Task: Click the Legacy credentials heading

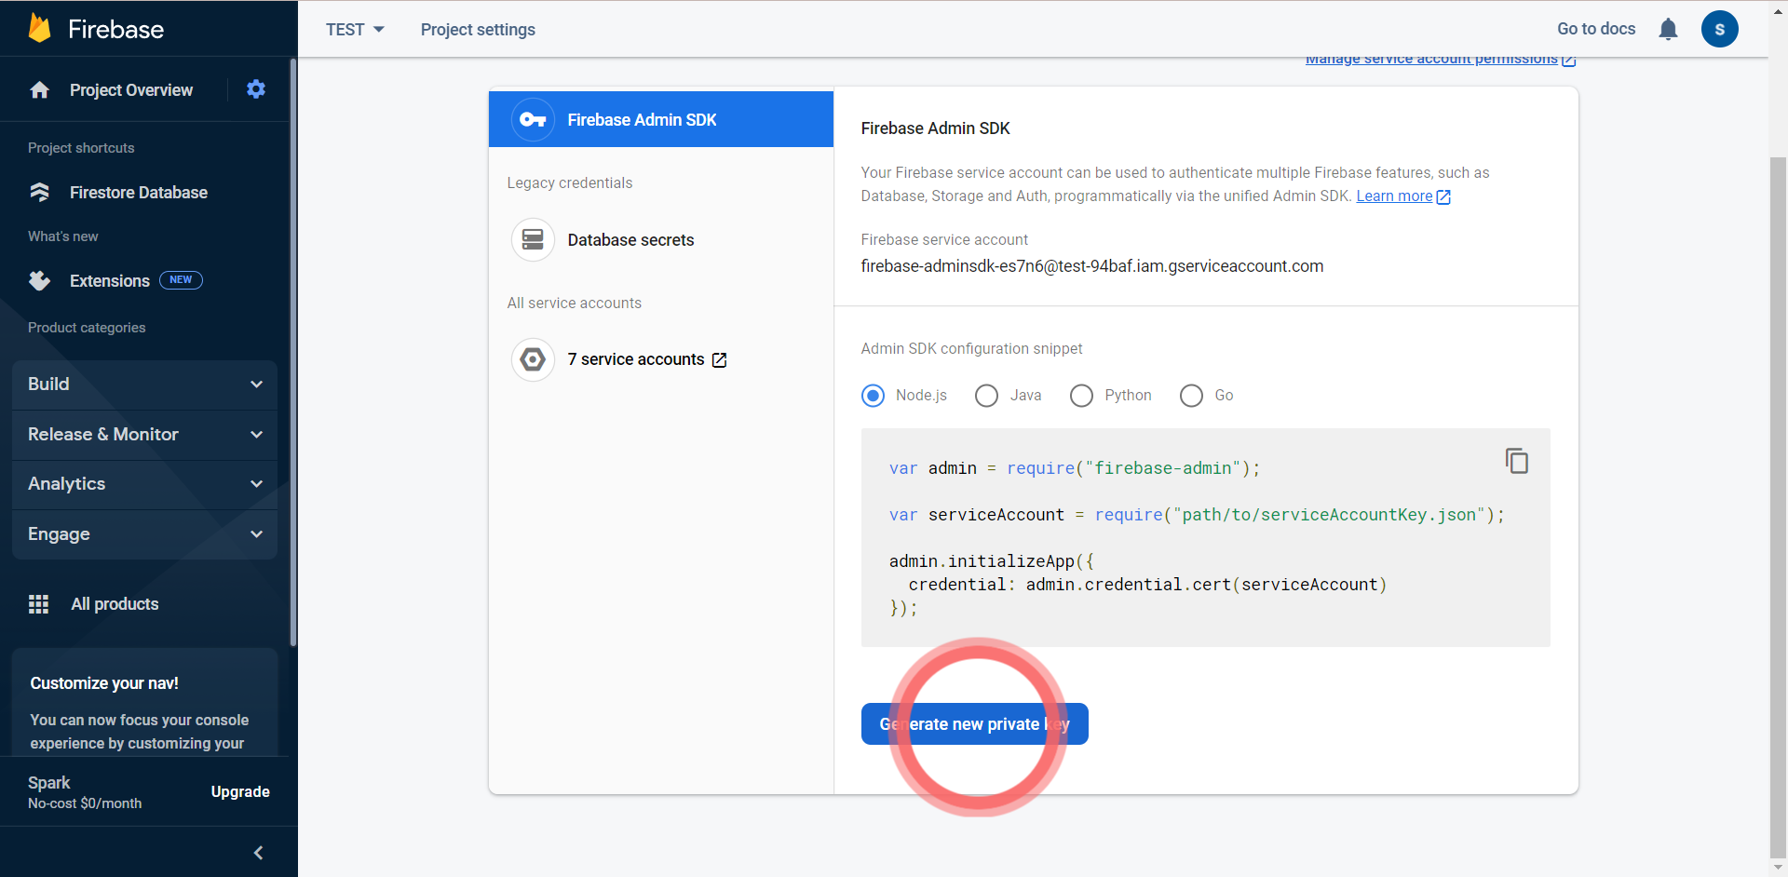Action: point(569,183)
